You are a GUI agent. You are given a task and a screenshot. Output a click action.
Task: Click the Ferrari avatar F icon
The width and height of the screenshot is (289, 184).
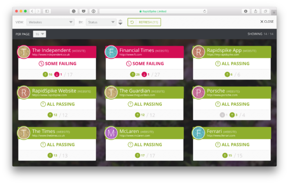pos(198,133)
